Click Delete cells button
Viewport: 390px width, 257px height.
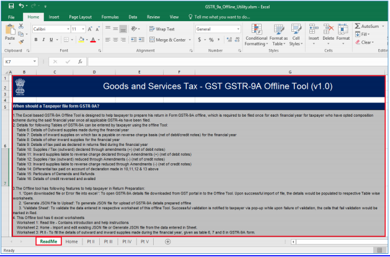[x=329, y=35]
